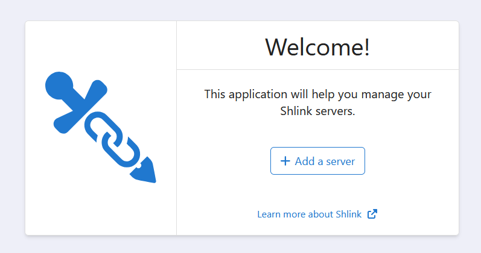
Task: Click the application description text
Action: click(317, 102)
